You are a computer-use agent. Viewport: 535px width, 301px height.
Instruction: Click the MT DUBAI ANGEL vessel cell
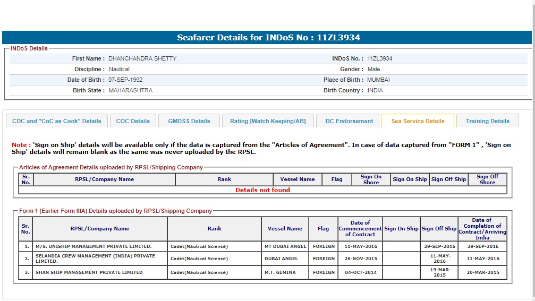click(x=285, y=246)
